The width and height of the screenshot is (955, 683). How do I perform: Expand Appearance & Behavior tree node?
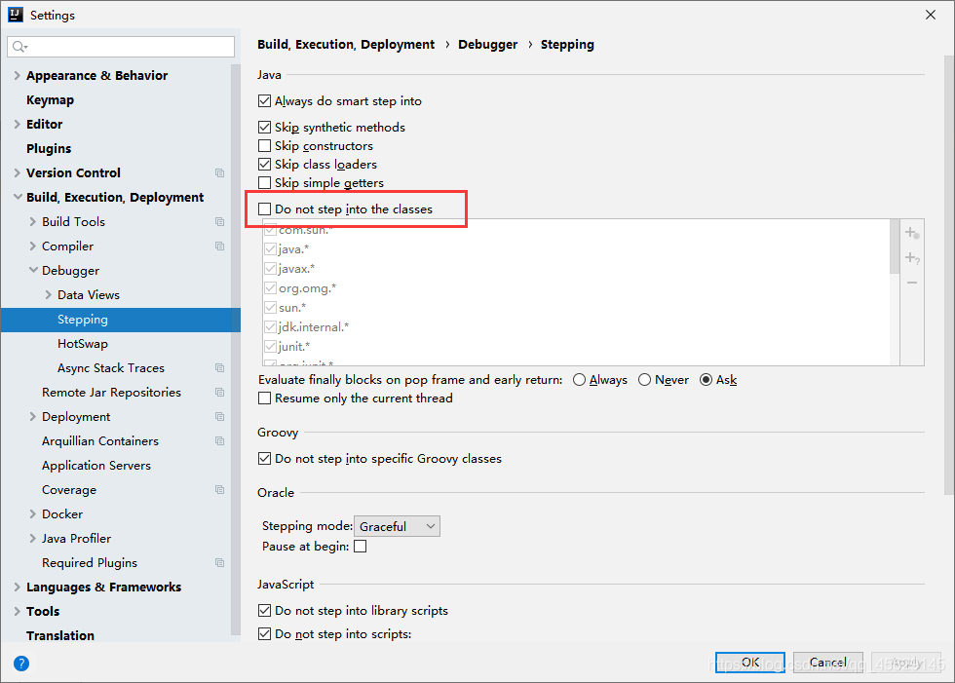point(18,75)
